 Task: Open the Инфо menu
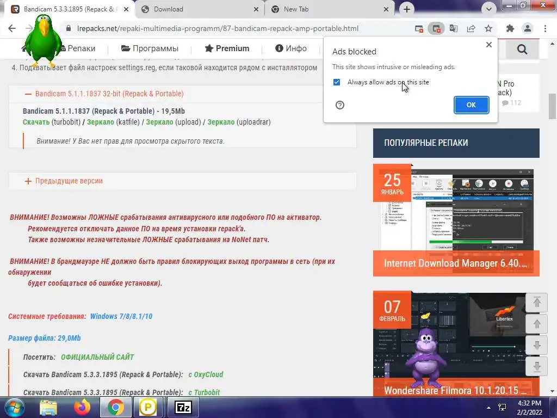291,48
